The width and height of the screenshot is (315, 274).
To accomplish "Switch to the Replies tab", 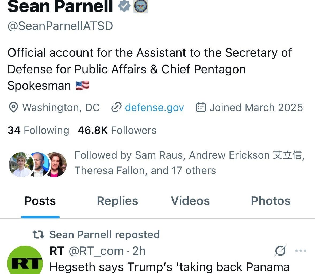I will [x=117, y=201].
